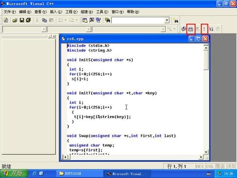Click the Copy toolbar icon
The height and width of the screenshot is (178, 237).
[44, 20]
